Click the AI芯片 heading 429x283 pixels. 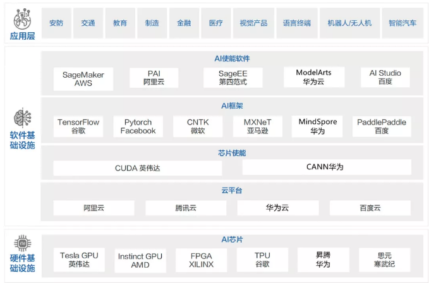click(x=232, y=239)
